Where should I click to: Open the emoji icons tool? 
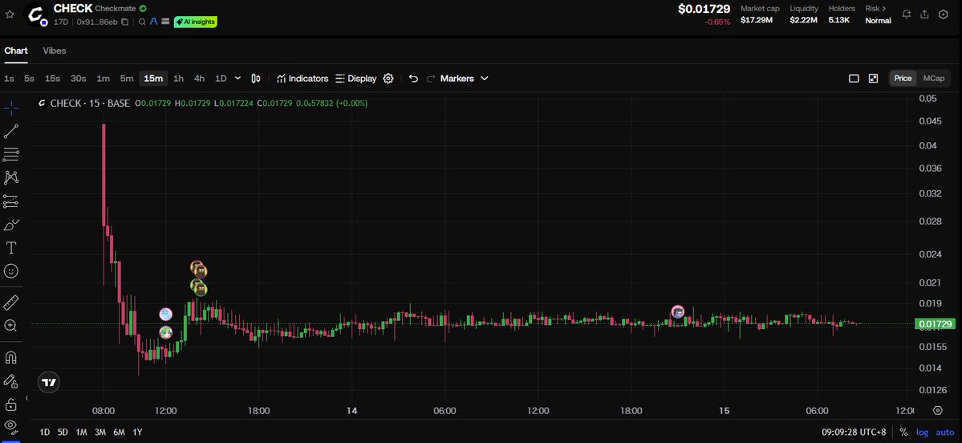[11, 271]
